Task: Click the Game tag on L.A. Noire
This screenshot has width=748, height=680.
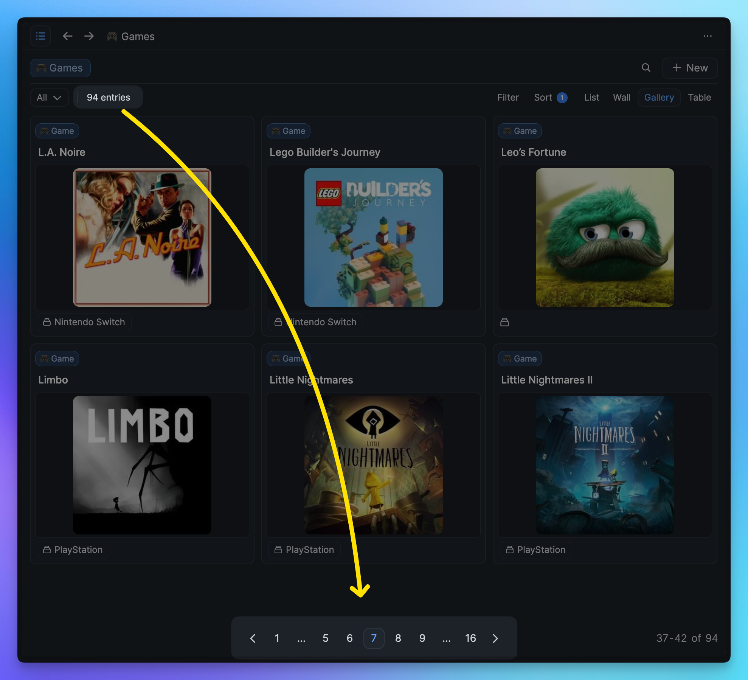Action: point(57,131)
